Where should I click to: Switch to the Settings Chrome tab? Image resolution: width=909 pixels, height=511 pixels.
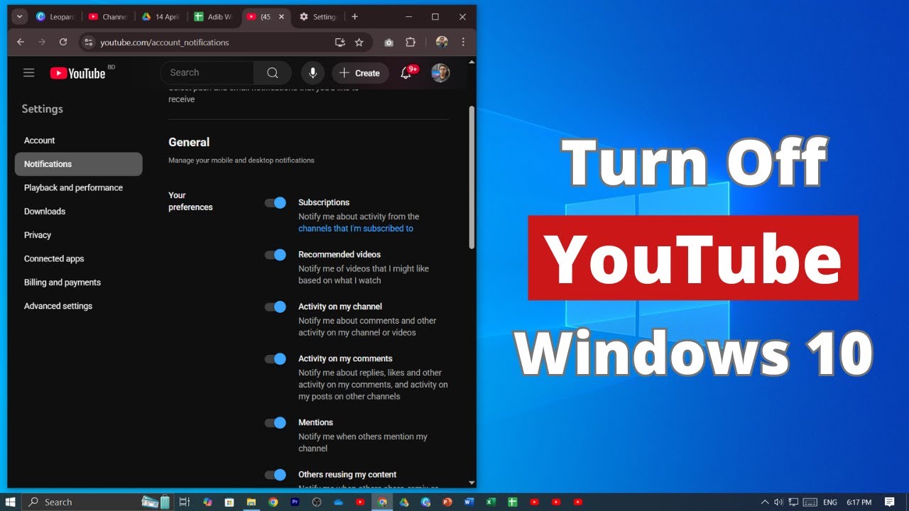coord(317,16)
